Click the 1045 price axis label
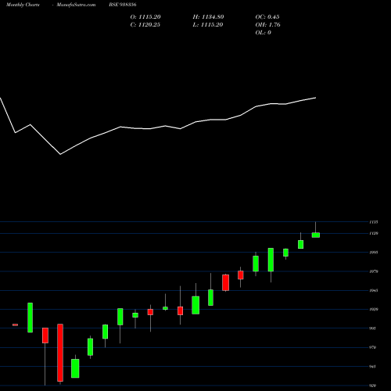391x391 pixels. pyautogui.click(x=374, y=290)
